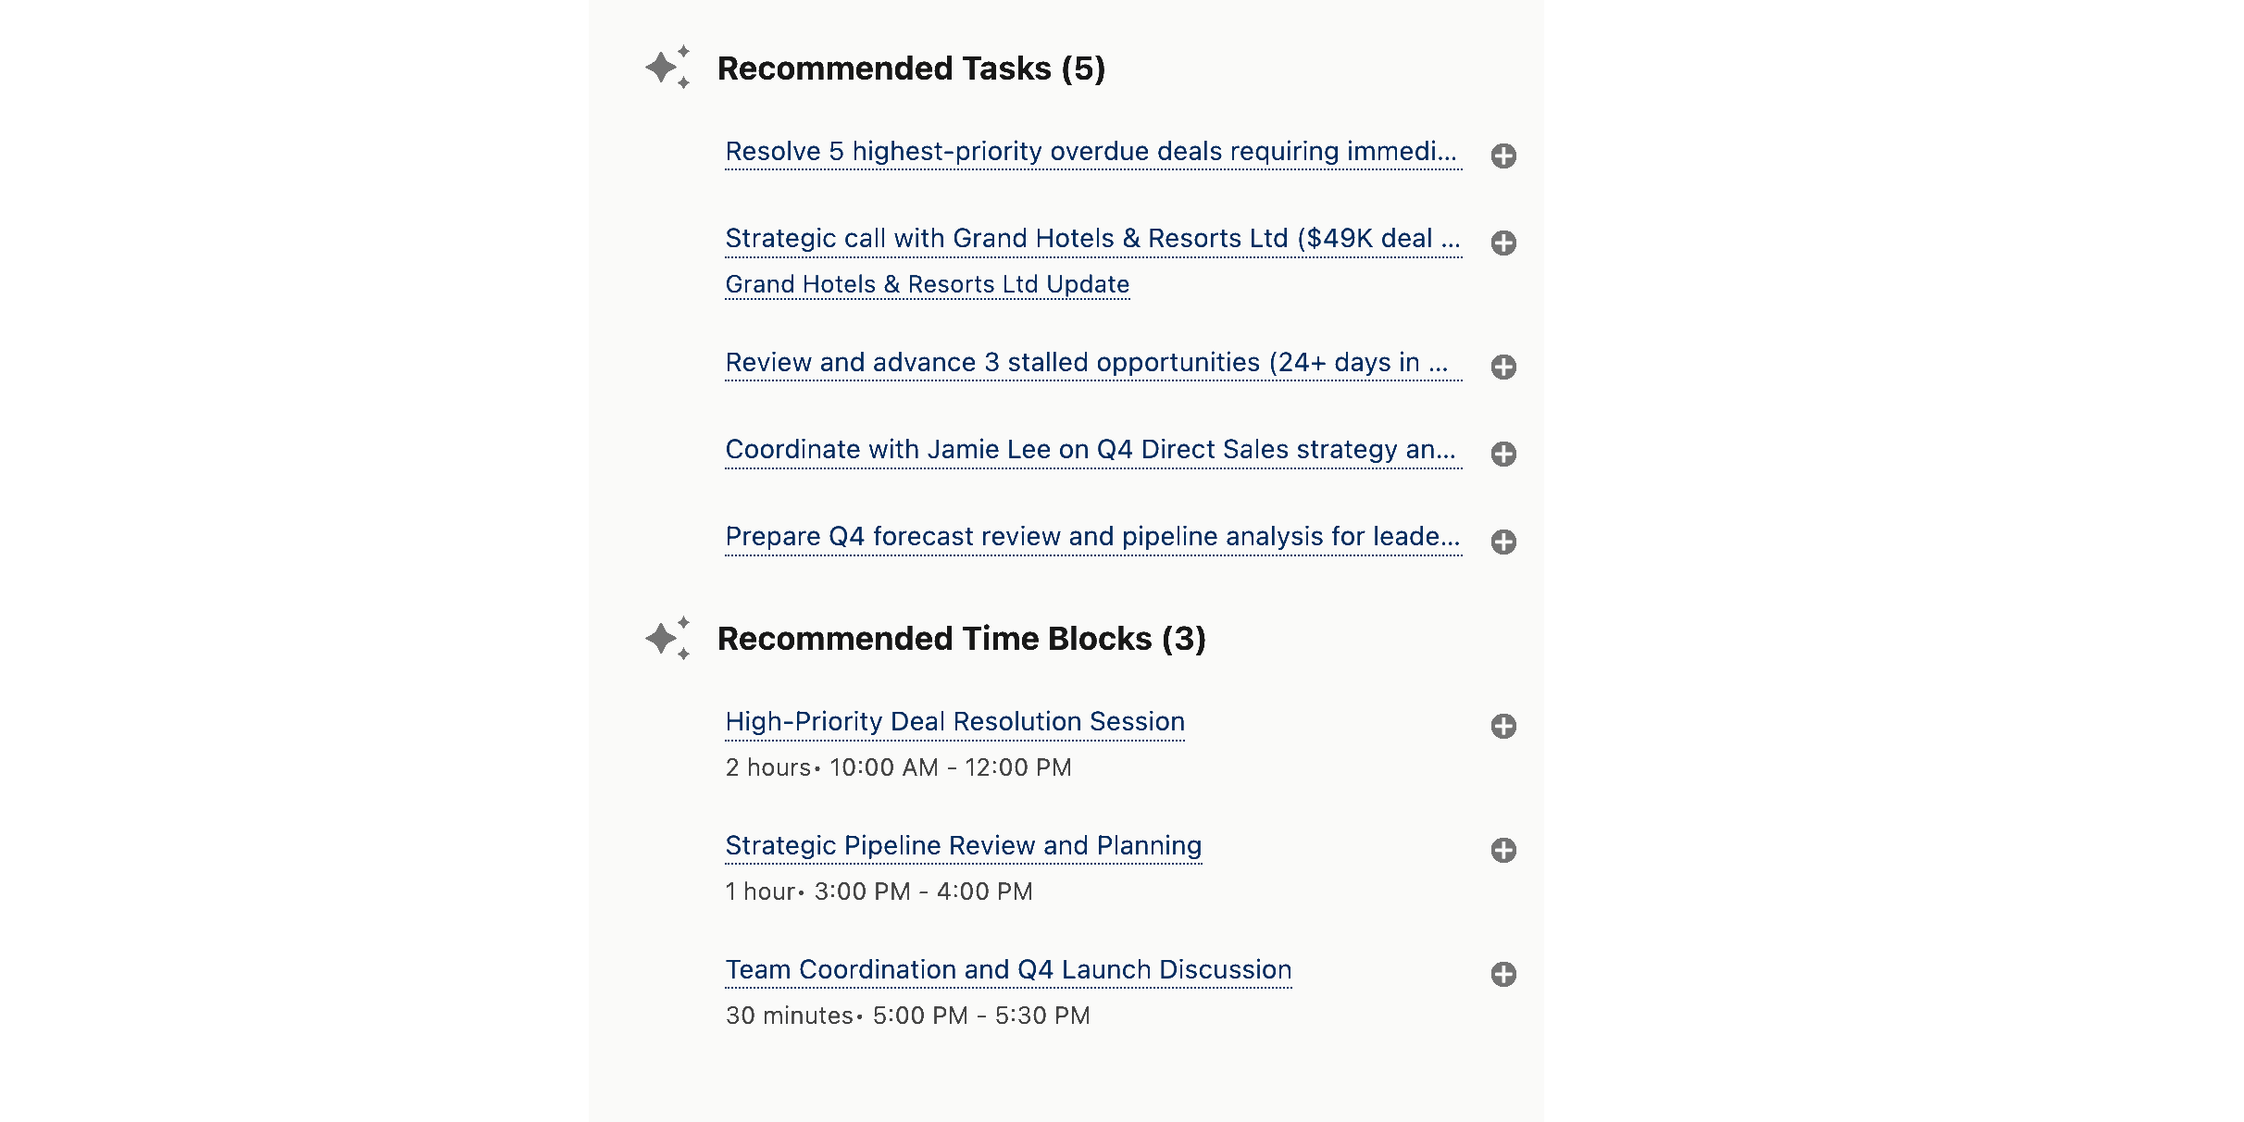Screen dimensions: 2244x1122
Task: Add the overdue deals task via its plus icon
Action: [1503, 156]
